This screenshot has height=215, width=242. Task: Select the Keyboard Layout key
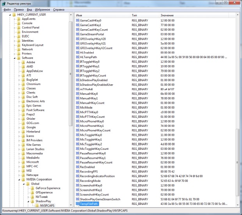tap(32, 45)
